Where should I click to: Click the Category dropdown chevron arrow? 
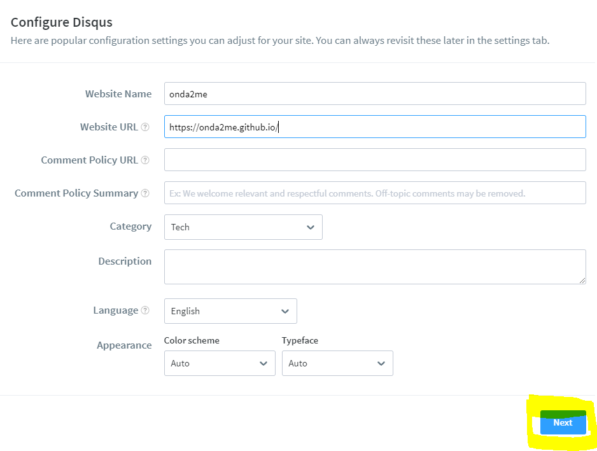tap(311, 227)
